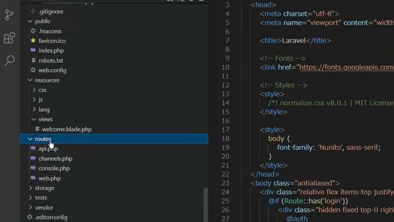Click the file icon beside welcome.blade.php
The image size is (394, 222).
pos(38,129)
